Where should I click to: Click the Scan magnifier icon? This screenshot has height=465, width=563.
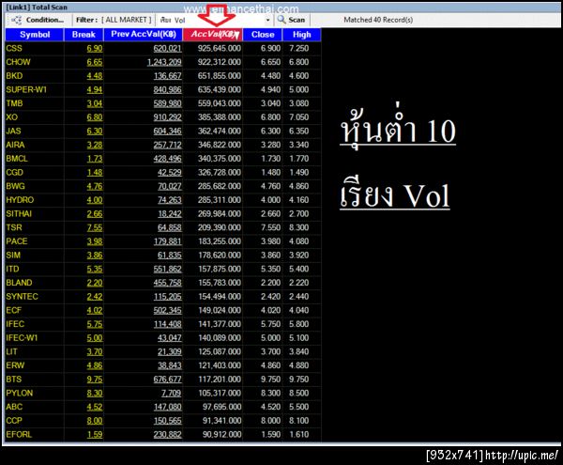click(x=281, y=20)
